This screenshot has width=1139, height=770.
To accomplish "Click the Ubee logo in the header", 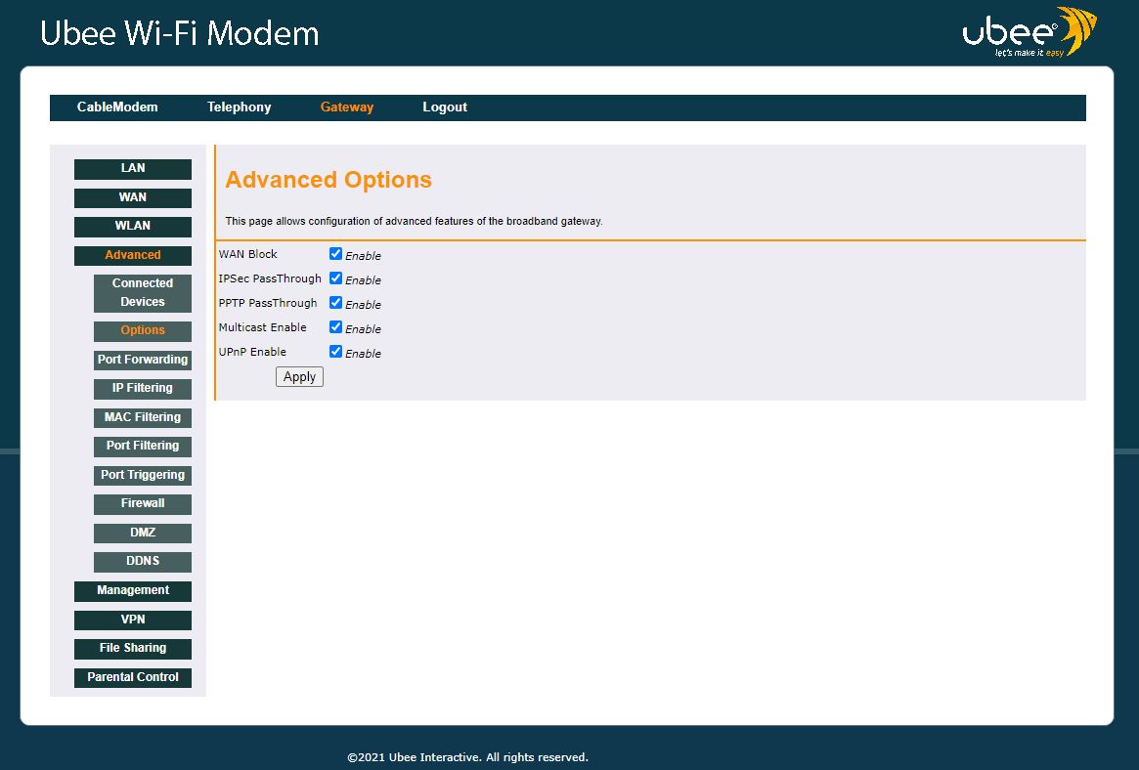I will [1028, 33].
